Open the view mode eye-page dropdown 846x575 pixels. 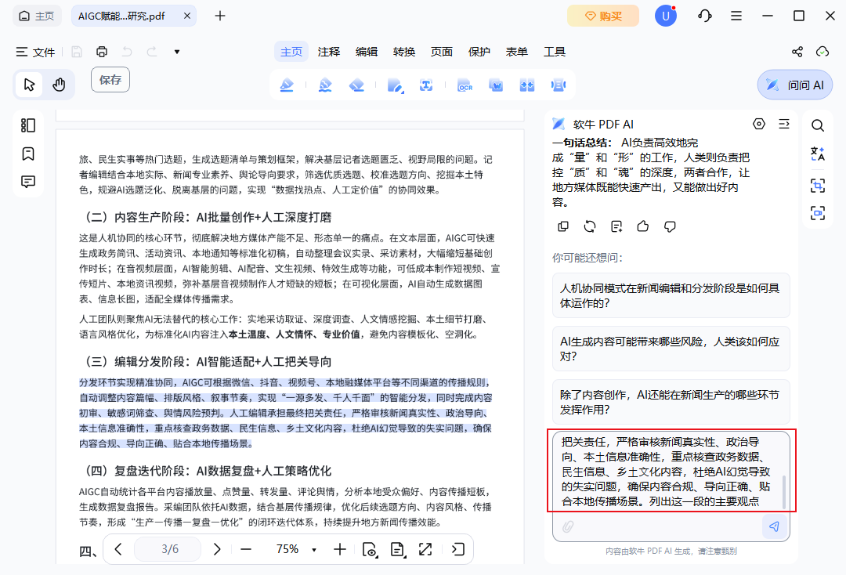[370, 549]
